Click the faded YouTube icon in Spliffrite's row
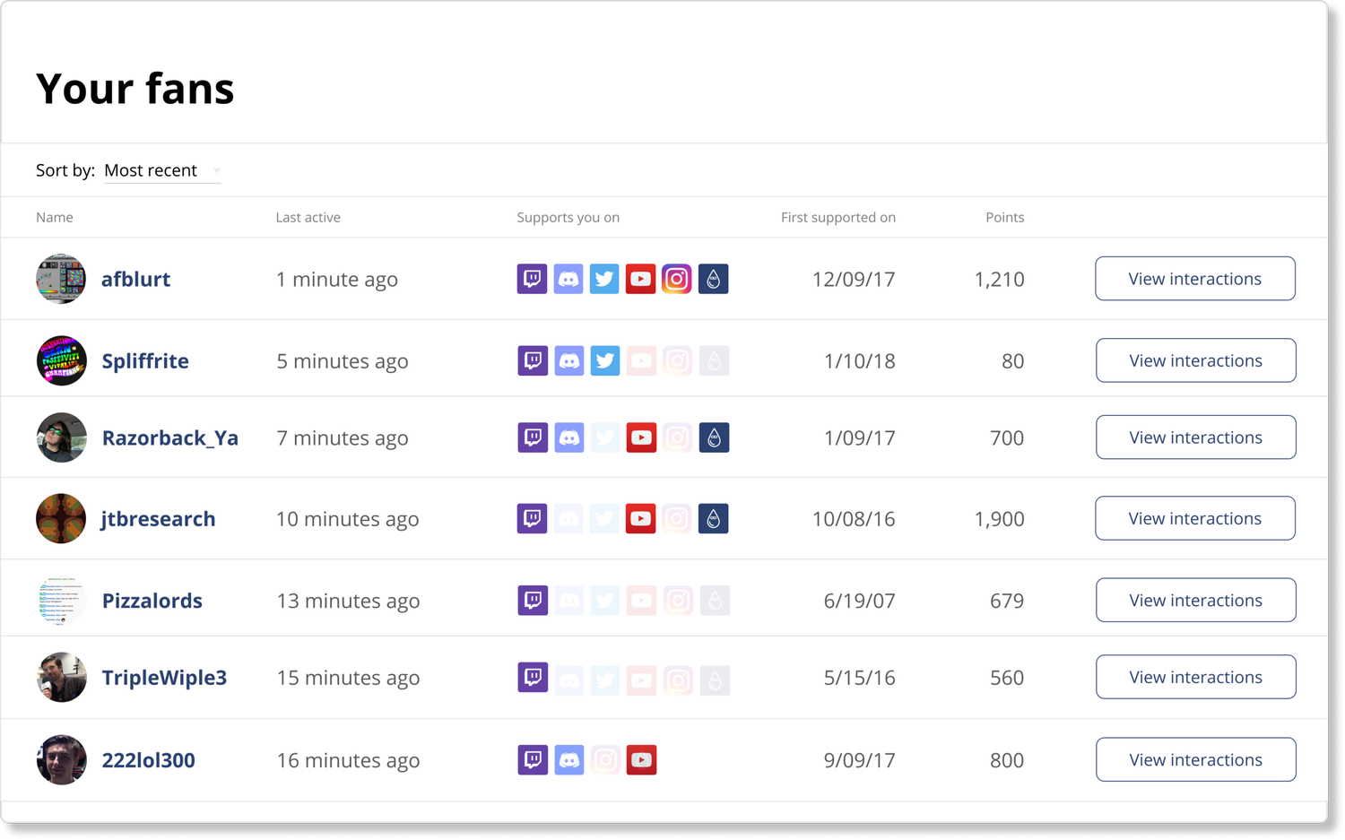Viewport: 1345px width, 840px height. (x=641, y=360)
